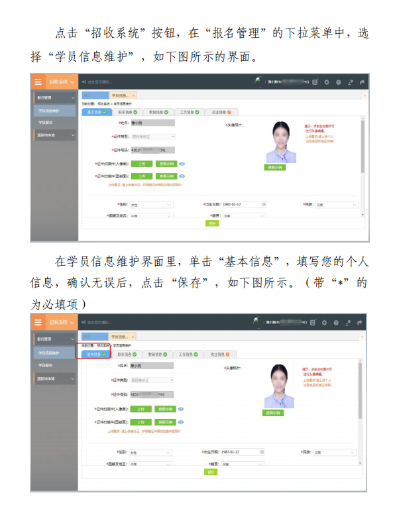395x507 pixels.
Task: Open hamburger menu in lower screenshot
Action: click(x=38, y=322)
